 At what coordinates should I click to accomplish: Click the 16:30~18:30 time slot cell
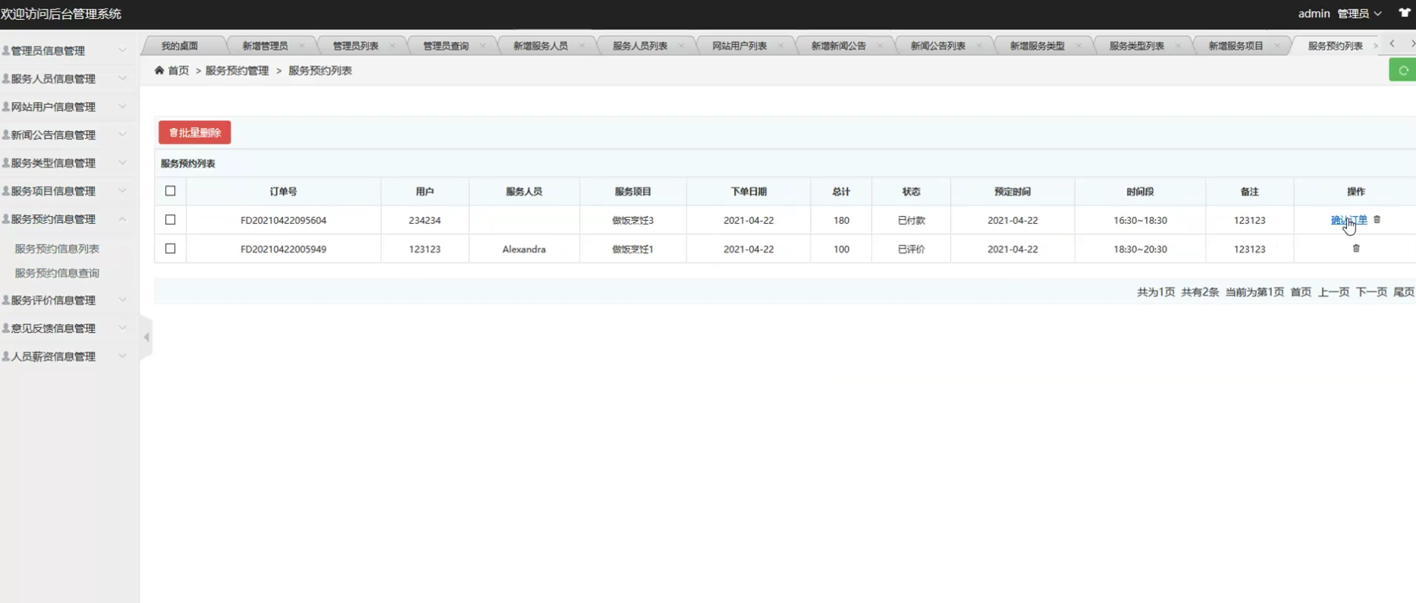1140,220
